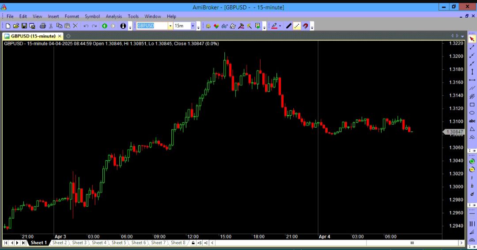Click the forward navigation arrow icon

click(x=113, y=26)
